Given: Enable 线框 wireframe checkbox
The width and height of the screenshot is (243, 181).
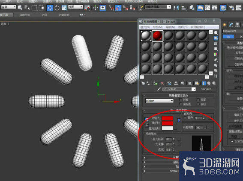Looking at the screenshot, I should [x=180, y=100].
